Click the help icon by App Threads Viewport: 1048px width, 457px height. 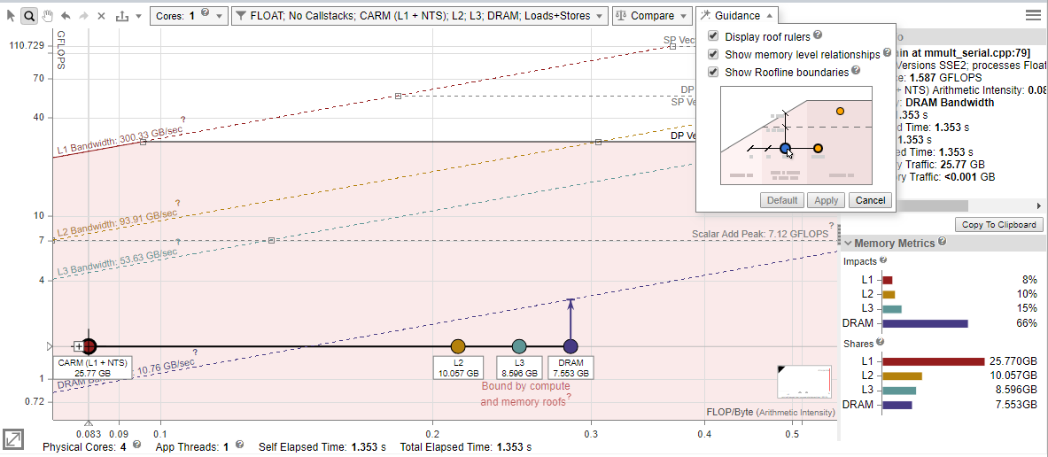pos(239,444)
